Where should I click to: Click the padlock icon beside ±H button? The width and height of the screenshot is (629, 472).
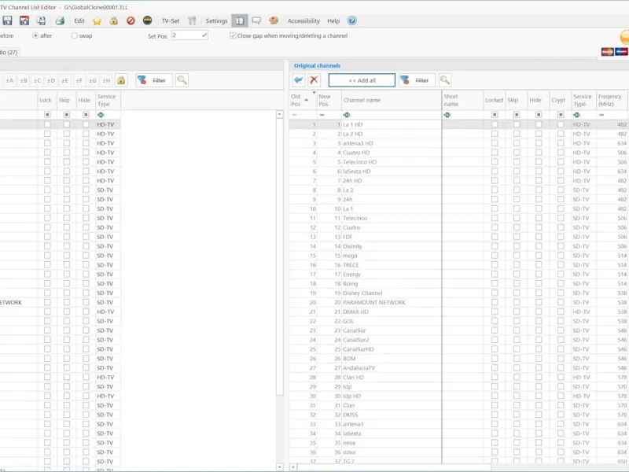pos(121,80)
